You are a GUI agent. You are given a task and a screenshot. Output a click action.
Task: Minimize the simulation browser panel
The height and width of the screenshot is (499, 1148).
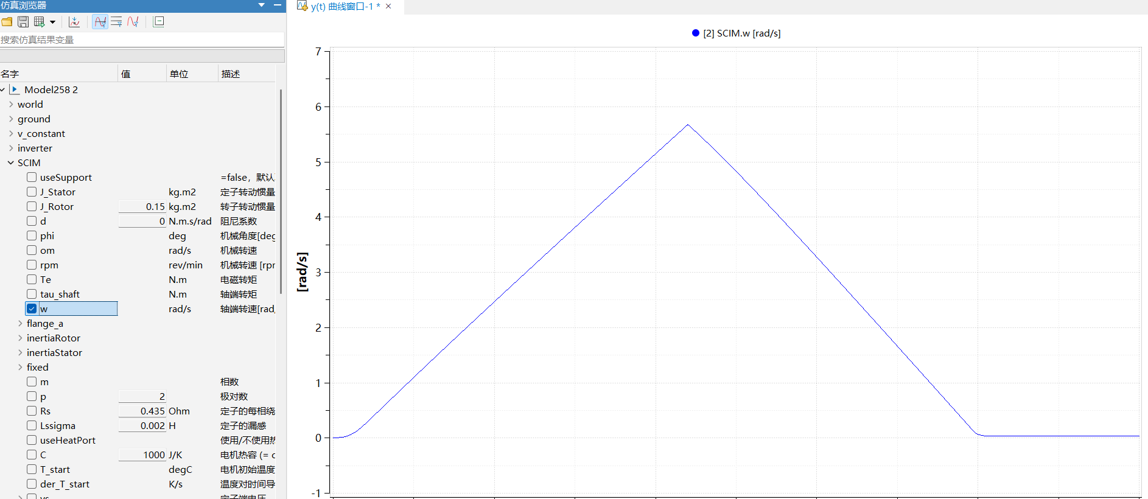(x=278, y=5)
